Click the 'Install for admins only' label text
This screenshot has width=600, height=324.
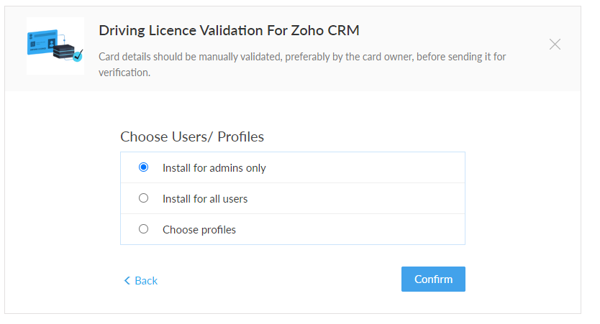pyautogui.click(x=214, y=168)
